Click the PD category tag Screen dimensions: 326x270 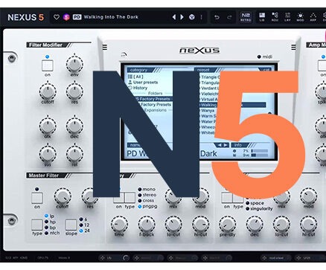(77, 17)
